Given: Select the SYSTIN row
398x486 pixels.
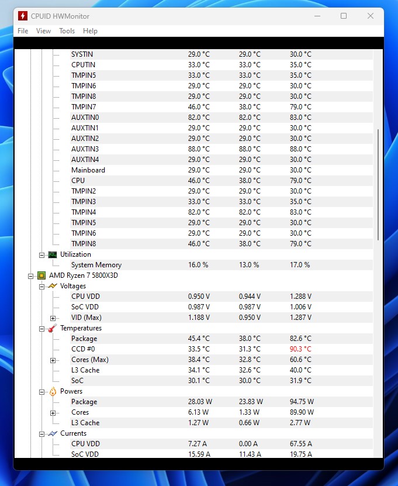Looking at the screenshot, I should pos(222,54).
